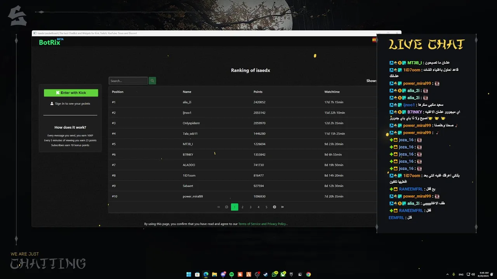Select name Sxbaert in ranking
Viewport: 497px width, 279px height.
(x=188, y=186)
